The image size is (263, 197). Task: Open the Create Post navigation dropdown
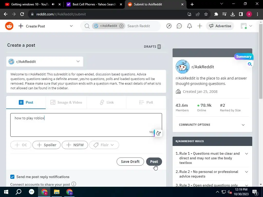46,26
